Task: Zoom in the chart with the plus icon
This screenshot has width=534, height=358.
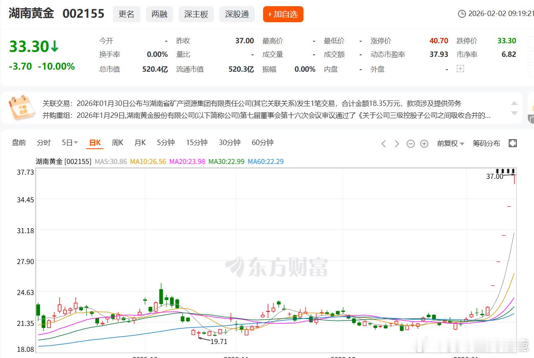Action: coord(424,143)
